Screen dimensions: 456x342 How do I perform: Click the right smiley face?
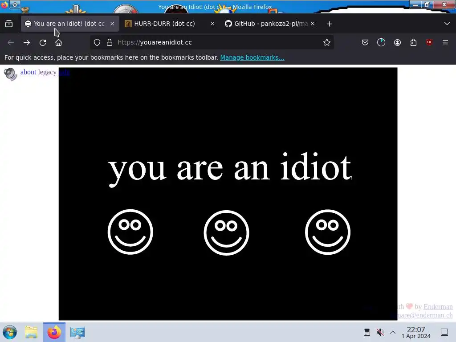click(327, 232)
